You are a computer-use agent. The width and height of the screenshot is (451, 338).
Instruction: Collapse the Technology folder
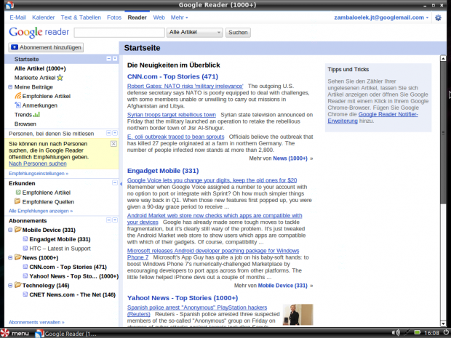click(11, 286)
